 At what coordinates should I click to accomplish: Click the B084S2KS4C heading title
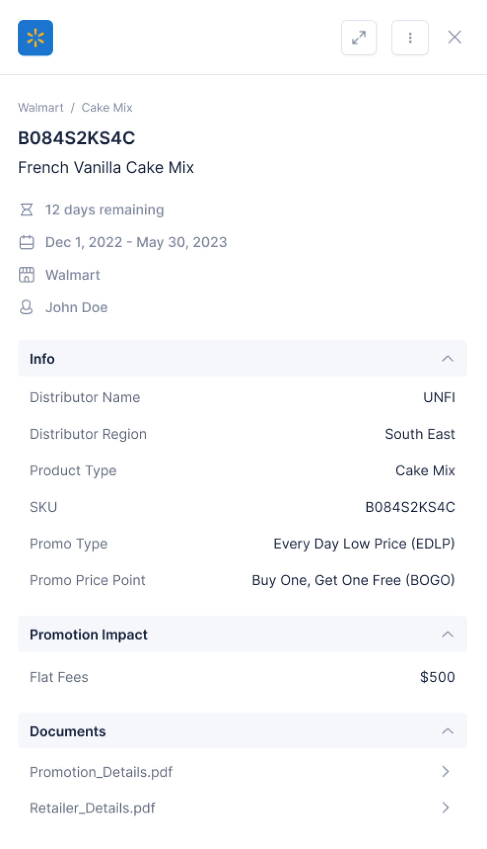76,138
